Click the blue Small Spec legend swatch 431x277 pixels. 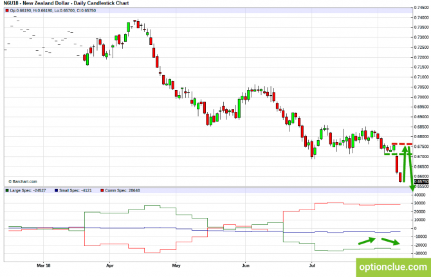coord(57,190)
